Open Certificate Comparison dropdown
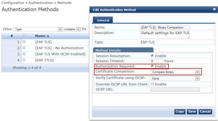The height and width of the screenshot is (121, 218). [175, 72]
